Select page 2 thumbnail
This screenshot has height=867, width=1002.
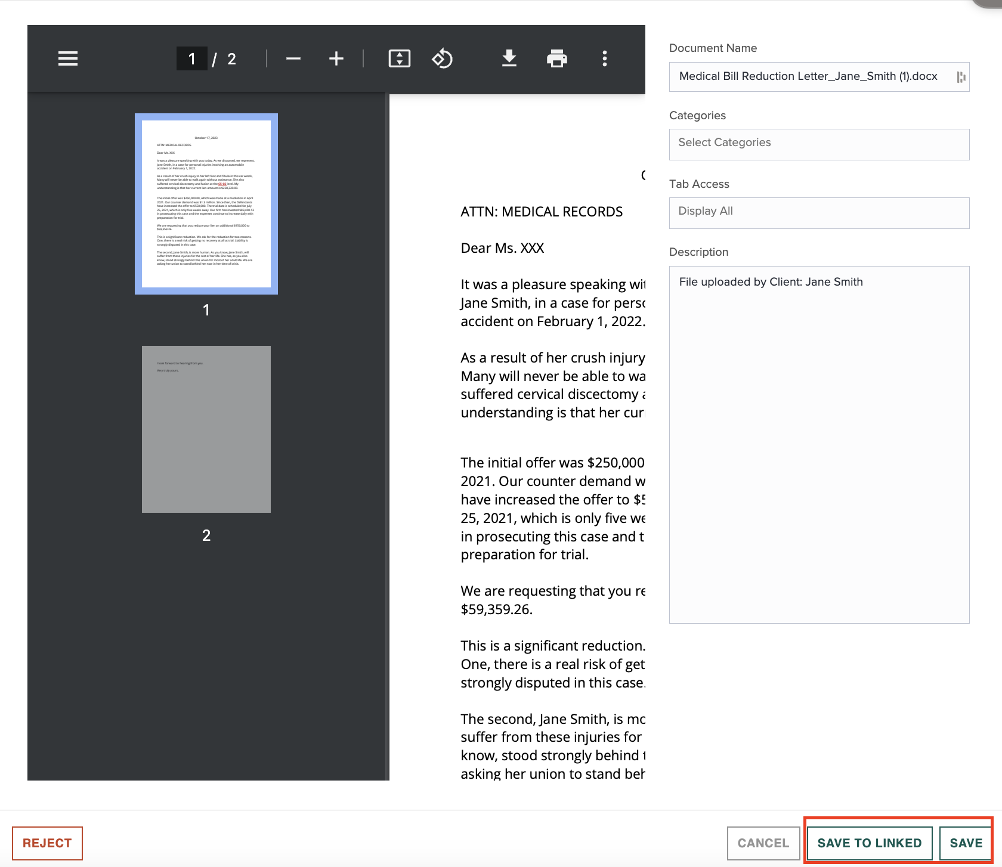(206, 429)
